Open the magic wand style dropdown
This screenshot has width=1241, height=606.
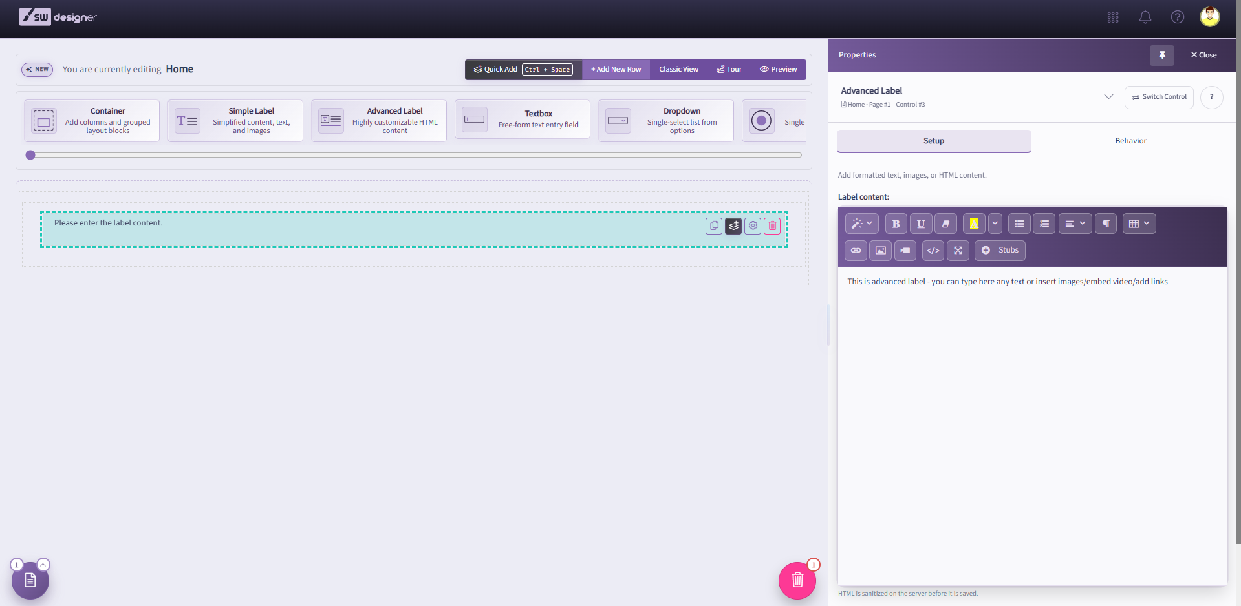coord(861,224)
